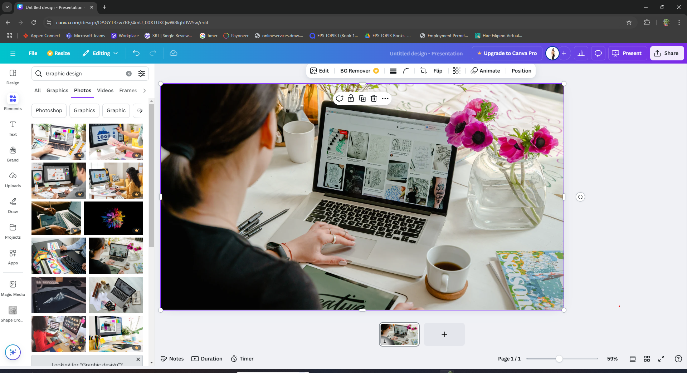Open the Apps panel
This screenshot has height=373, width=687.
click(x=13, y=257)
